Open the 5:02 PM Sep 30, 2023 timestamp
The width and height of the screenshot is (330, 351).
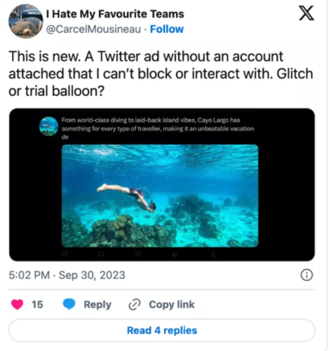click(67, 275)
